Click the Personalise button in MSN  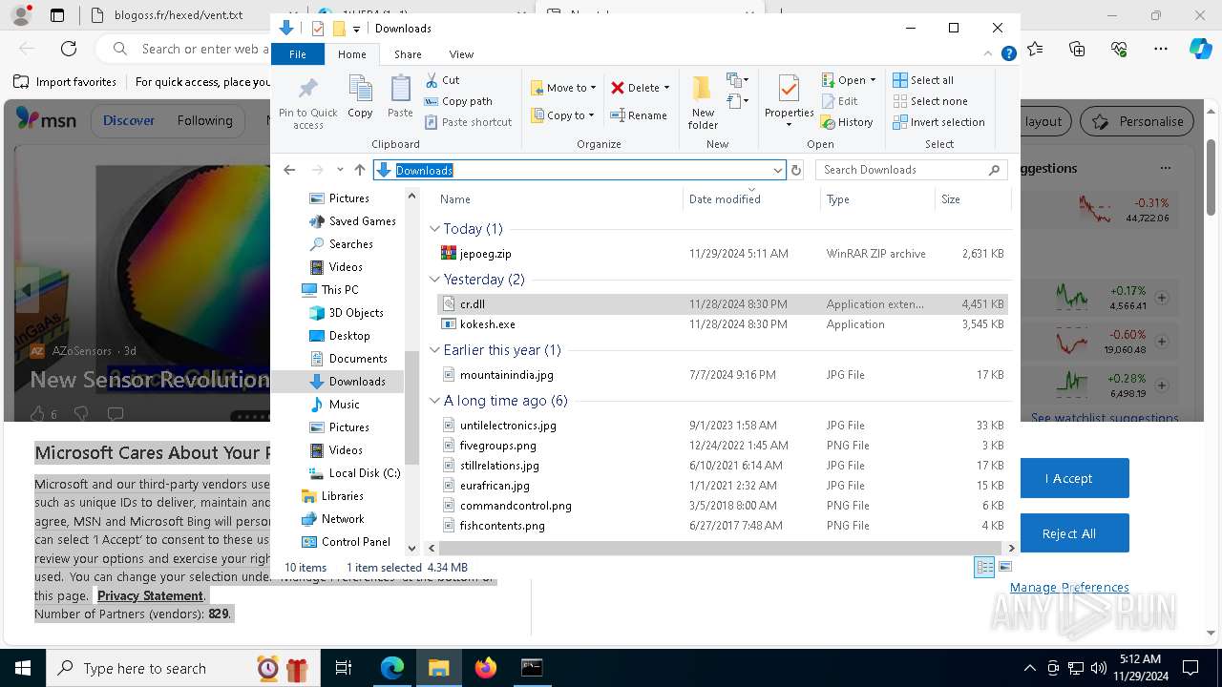1137,121
